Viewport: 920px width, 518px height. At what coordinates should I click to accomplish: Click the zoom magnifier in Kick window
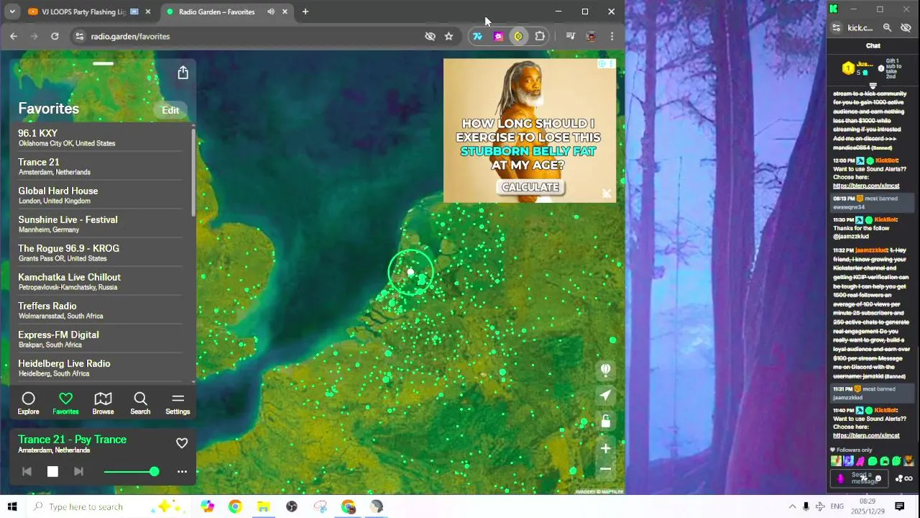[x=887, y=27]
